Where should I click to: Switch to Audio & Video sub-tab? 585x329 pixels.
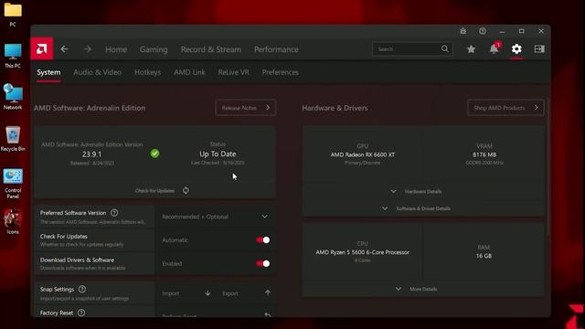click(98, 72)
